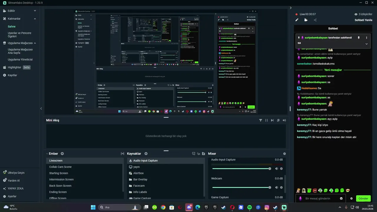
Task: Adjust the Webcam volume slider
Action: 242,187
